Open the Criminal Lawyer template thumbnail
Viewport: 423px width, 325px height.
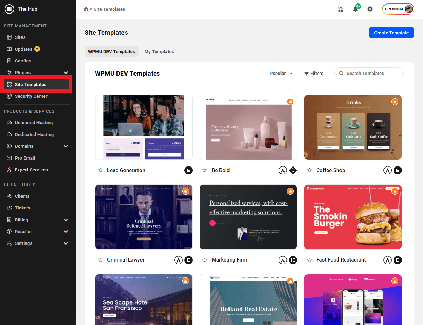coord(144,217)
